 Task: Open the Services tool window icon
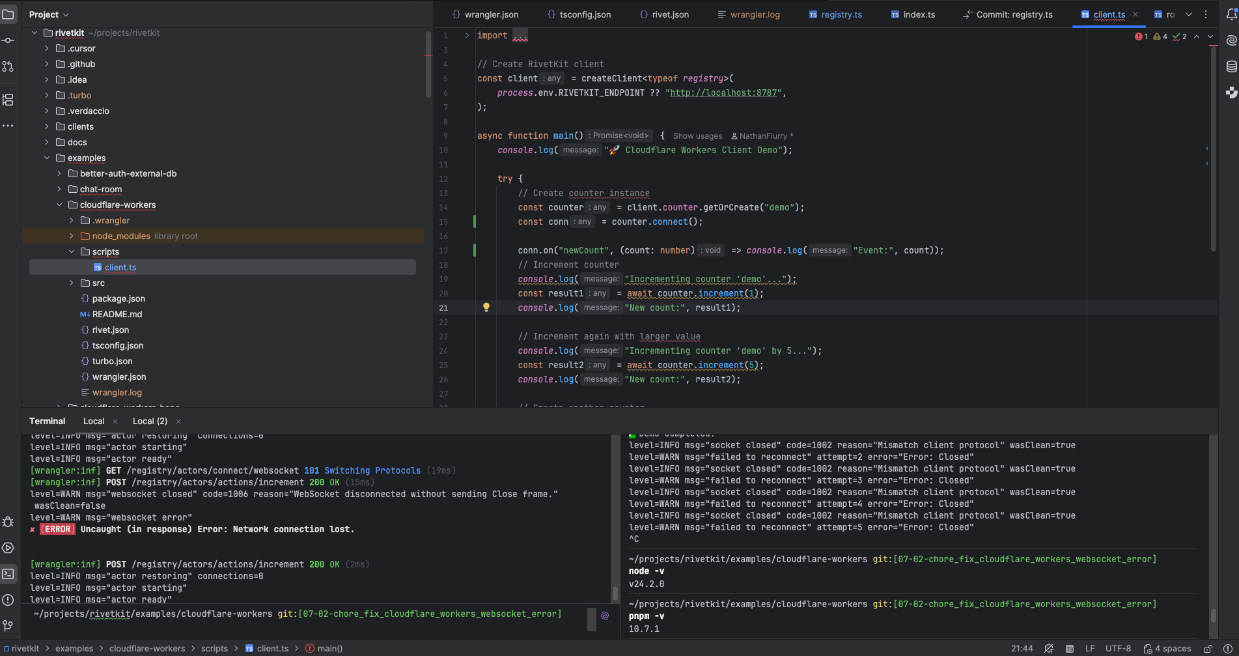pos(8,549)
